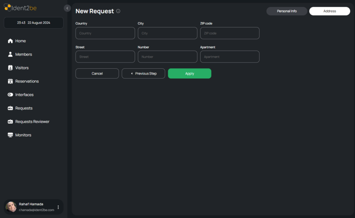Viewport: 355px width, 218px height.
Task: Click Rahaf Hamada's profile avatar
Action: [x=11, y=207]
